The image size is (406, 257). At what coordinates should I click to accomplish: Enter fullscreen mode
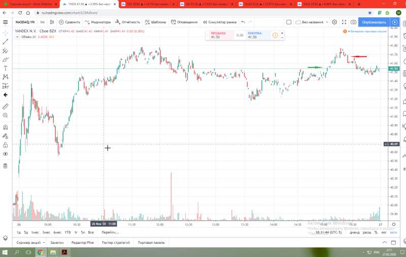click(344, 22)
